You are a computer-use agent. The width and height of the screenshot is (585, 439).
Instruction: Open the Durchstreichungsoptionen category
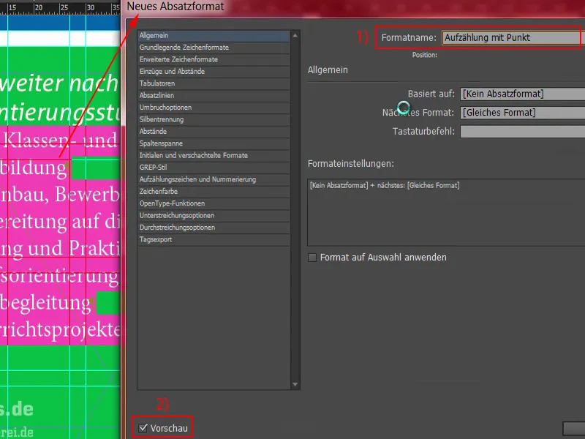(214, 228)
